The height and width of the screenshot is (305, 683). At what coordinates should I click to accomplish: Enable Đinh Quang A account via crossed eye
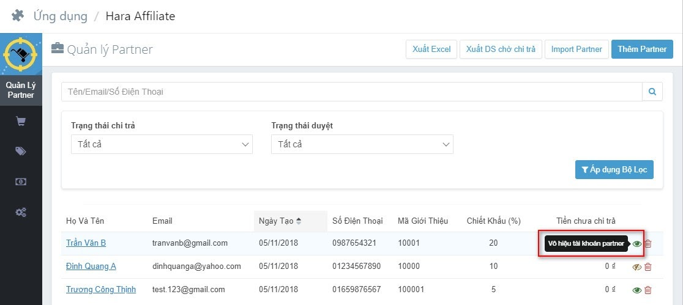coord(637,266)
